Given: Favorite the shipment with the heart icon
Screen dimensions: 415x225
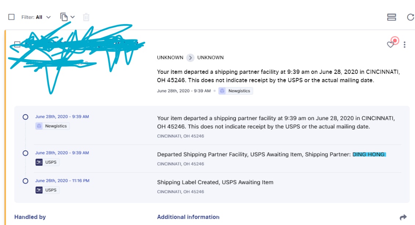Looking at the screenshot, I should pyautogui.click(x=390, y=45).
